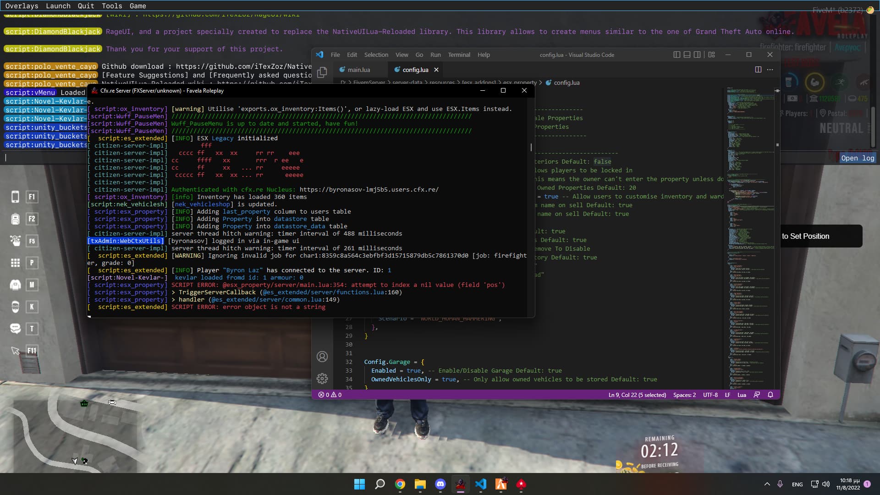This screenshot has height=495, width=880.
Task: Open the Accounts icon in VS Code
Action: point(322,357)
